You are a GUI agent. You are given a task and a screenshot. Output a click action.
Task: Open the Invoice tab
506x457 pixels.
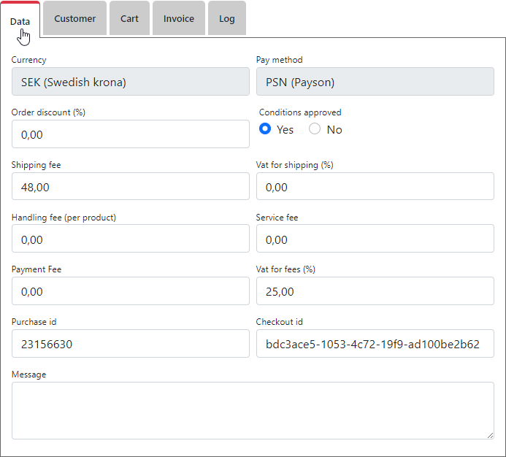pyautogui.click(x=179, y=19)
